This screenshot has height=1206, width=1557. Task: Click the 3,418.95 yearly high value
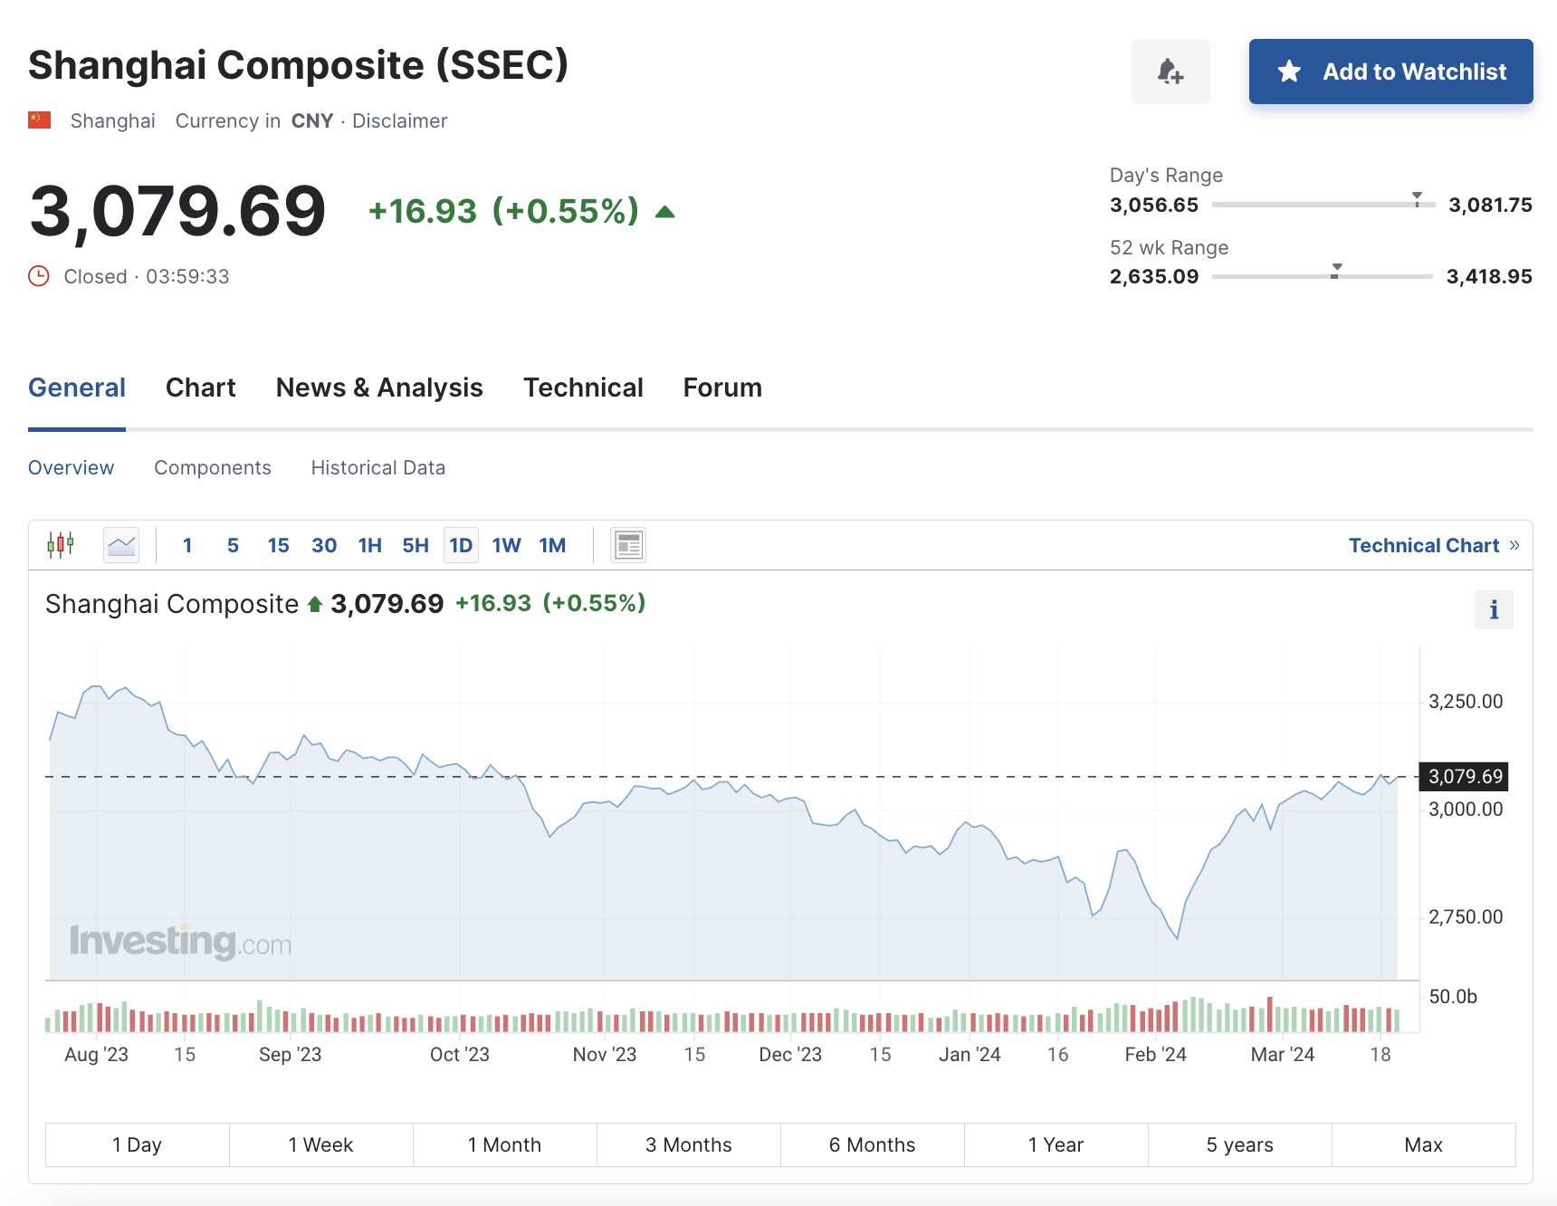pos(1489,276)
